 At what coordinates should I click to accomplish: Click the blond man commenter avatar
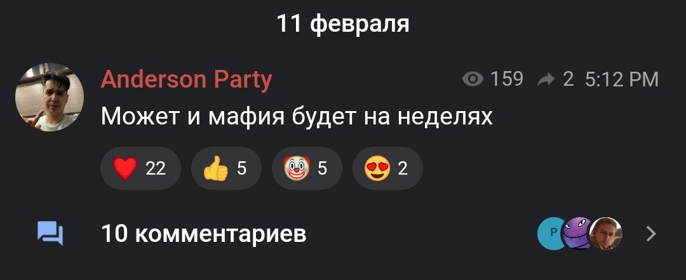pyautogui.click(x=606, y=233)
